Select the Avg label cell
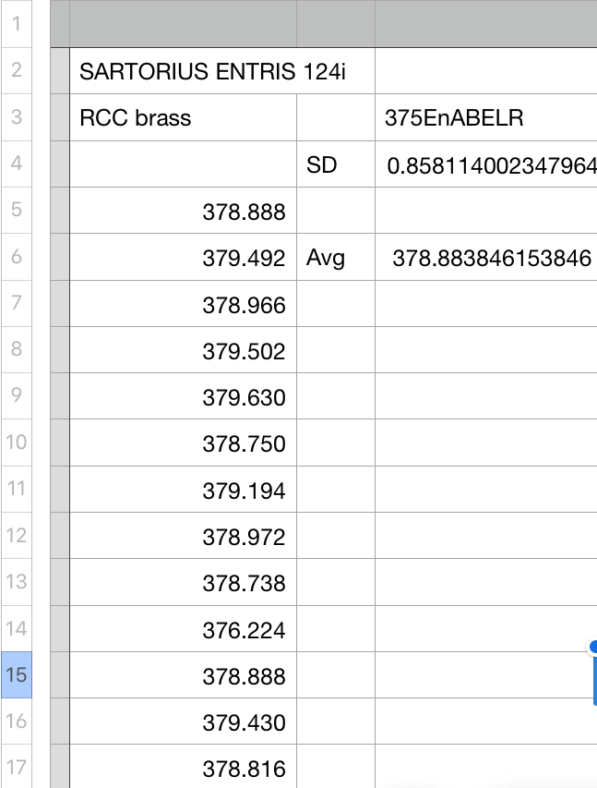This screenshot has width=597, height=788. [x=335, y=258]
